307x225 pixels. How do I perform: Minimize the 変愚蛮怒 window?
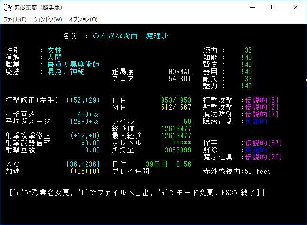click(251, 8)
